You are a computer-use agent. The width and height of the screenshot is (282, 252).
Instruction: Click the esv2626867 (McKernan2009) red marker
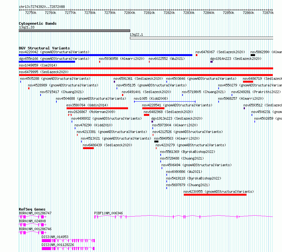(70, 115)
